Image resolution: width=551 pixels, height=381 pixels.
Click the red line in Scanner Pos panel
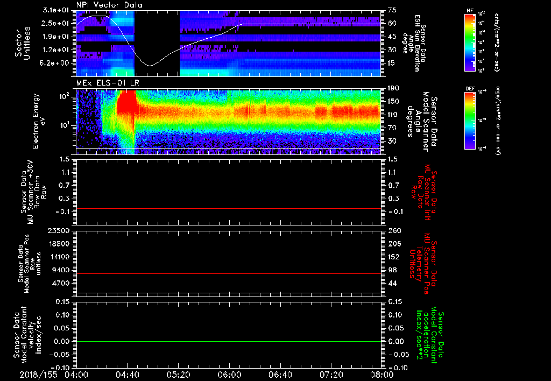[228, 273]
